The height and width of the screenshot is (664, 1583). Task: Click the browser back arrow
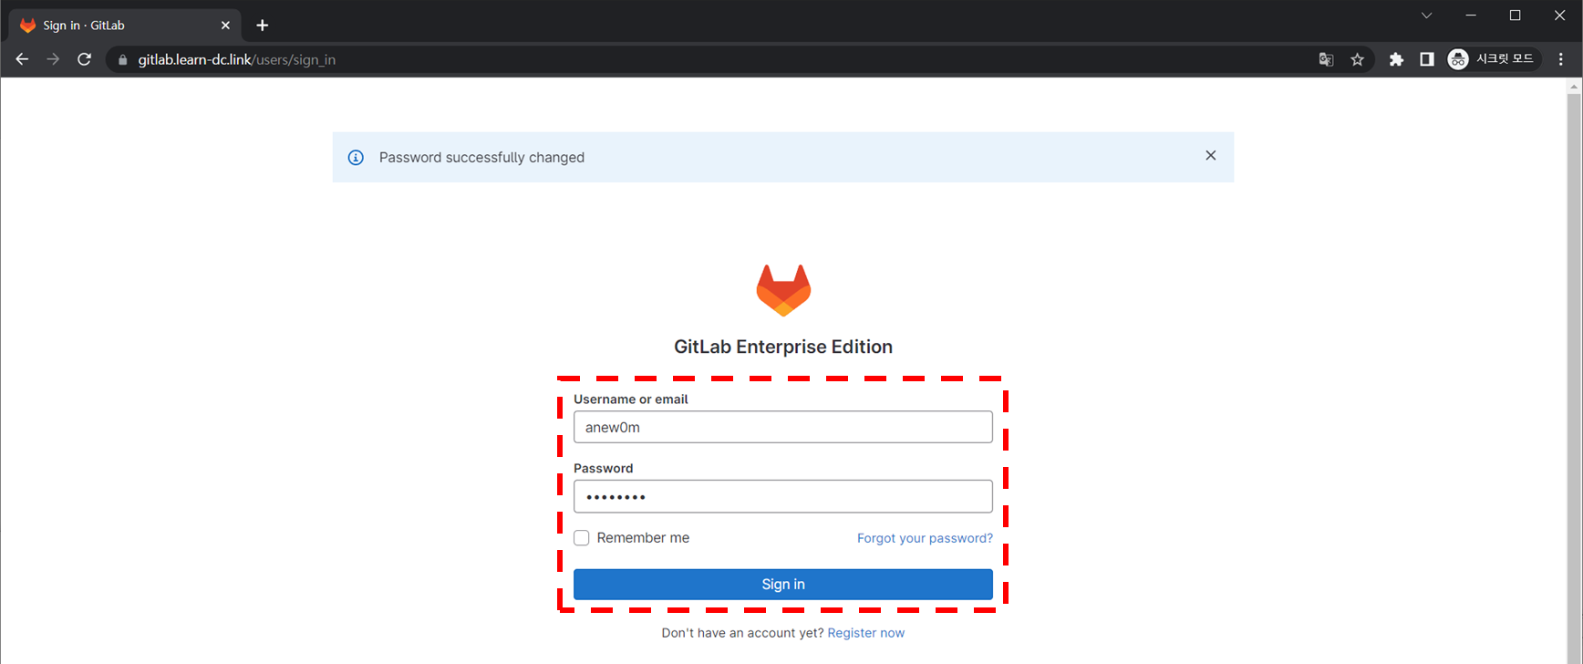(22, 59)
